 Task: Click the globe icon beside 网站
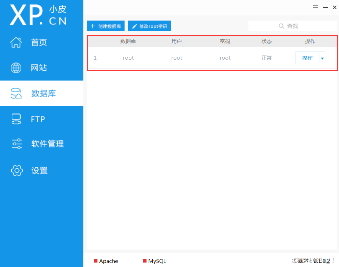coord(16,68)
